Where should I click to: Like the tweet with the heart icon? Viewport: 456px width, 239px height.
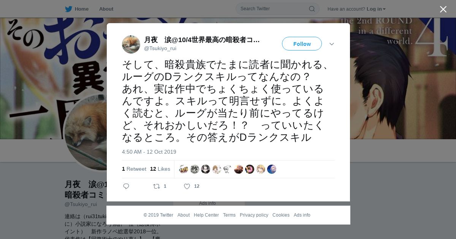(x=187, y=186)
